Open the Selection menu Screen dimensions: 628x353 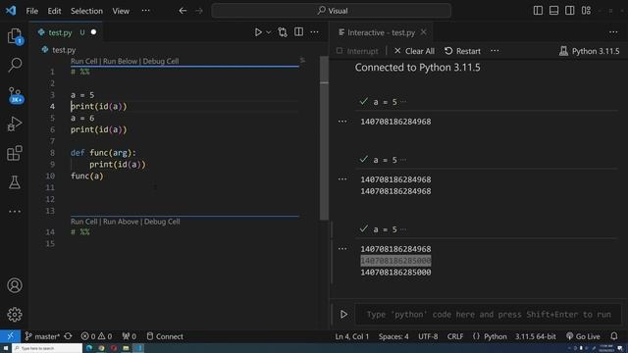pyautogui.click(x=86, y=11)
